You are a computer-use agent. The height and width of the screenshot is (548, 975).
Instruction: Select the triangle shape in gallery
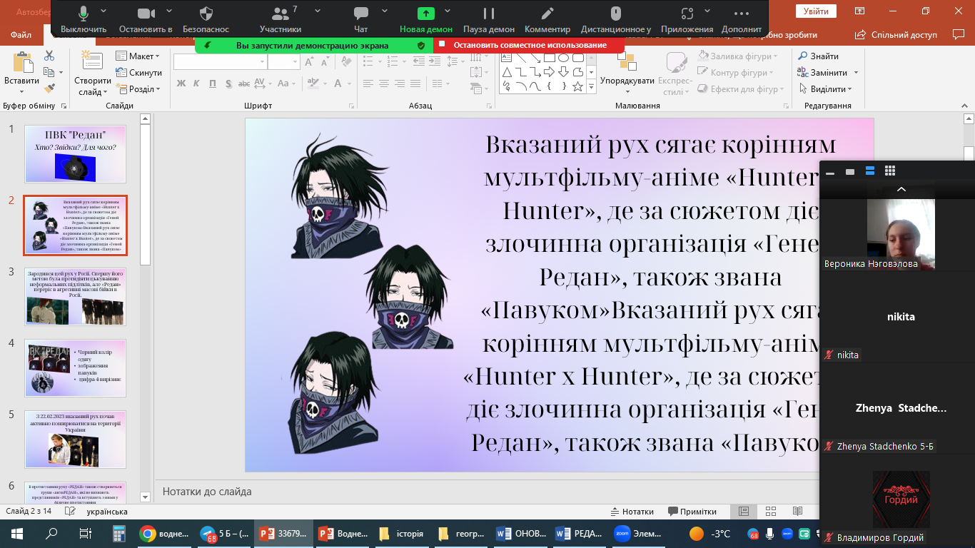click(507, 72)
